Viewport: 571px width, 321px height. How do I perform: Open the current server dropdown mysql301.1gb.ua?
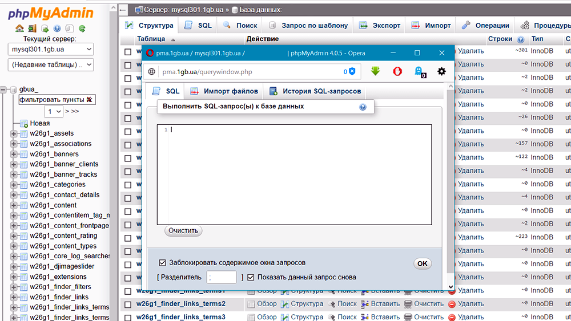coord(51,50)
